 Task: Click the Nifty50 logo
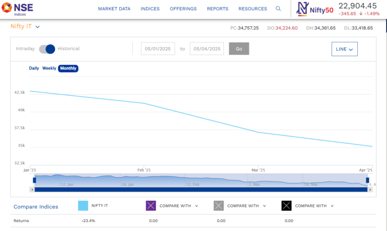(x=314, y=9)
